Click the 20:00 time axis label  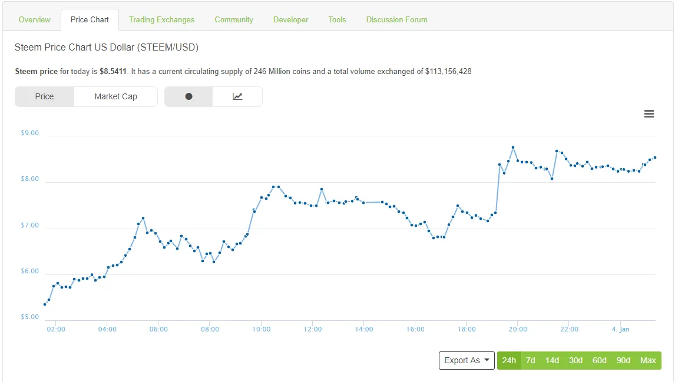(x=518, y=329)
